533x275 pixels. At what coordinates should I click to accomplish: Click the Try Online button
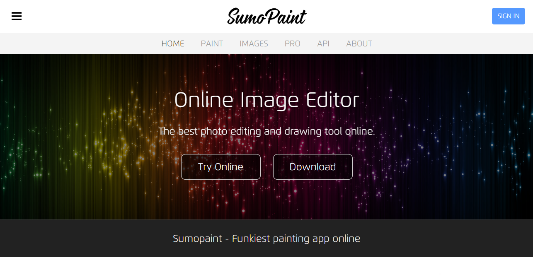coord(221,167)
